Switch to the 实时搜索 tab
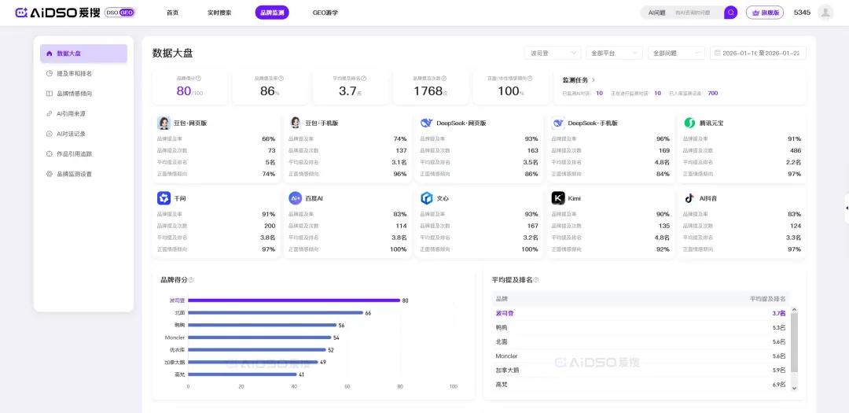 pyautogui.click(x=219, y=13)
